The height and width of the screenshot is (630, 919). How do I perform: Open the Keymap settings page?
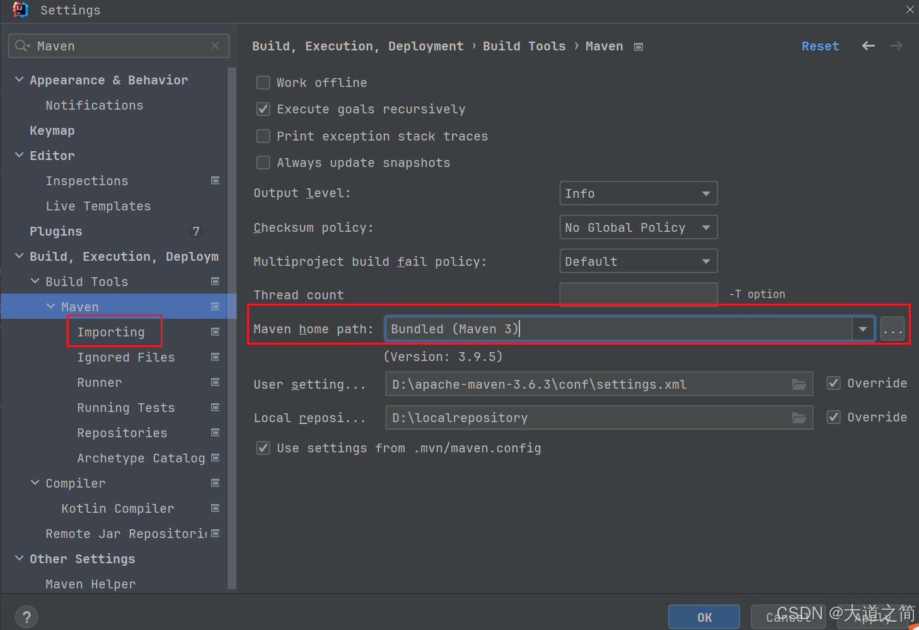pos(52,130)
